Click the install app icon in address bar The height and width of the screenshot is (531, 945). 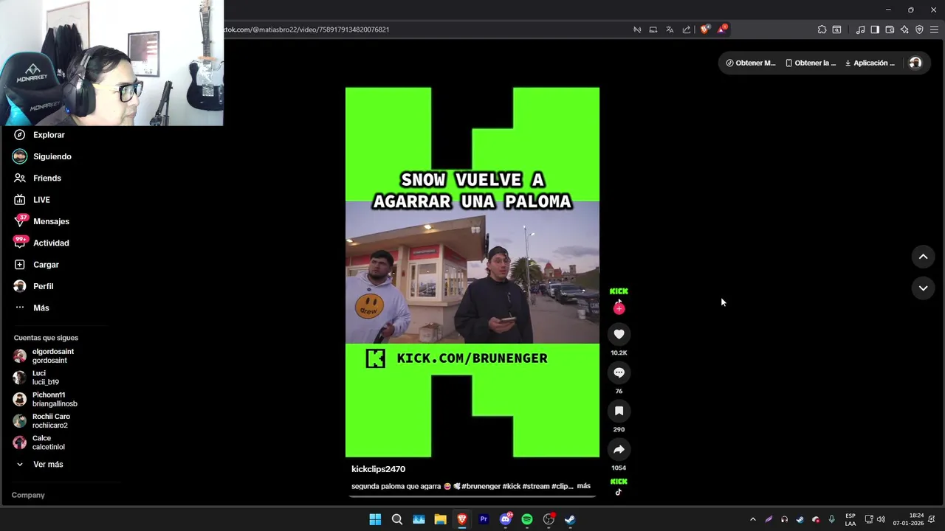pos(653,29)
